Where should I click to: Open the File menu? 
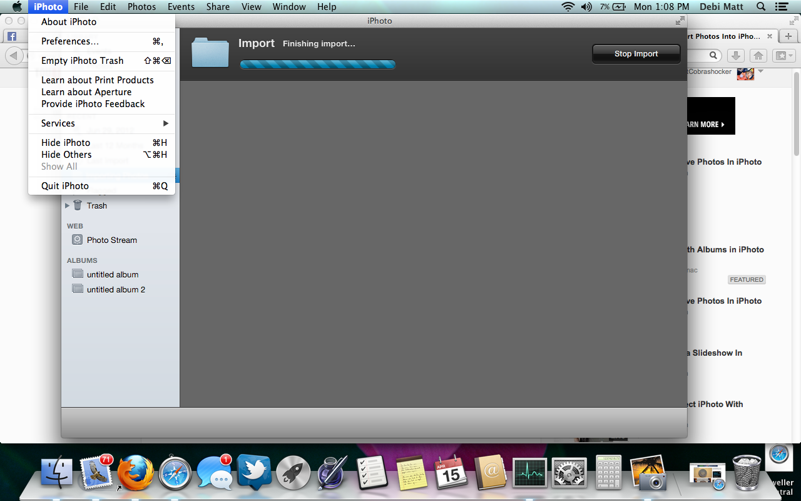(x=81, y=7)
